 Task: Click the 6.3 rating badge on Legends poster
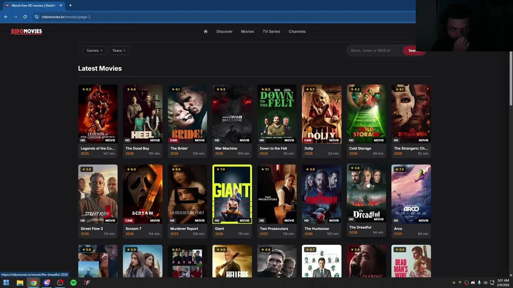[x=87, y=89]
